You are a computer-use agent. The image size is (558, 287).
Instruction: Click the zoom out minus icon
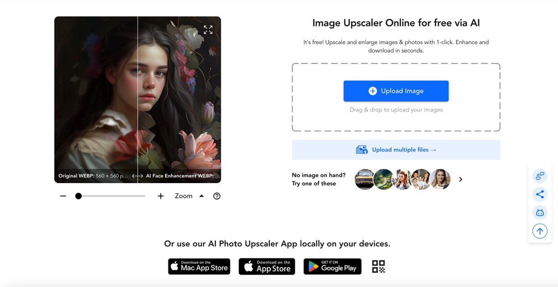coord(62,196)
